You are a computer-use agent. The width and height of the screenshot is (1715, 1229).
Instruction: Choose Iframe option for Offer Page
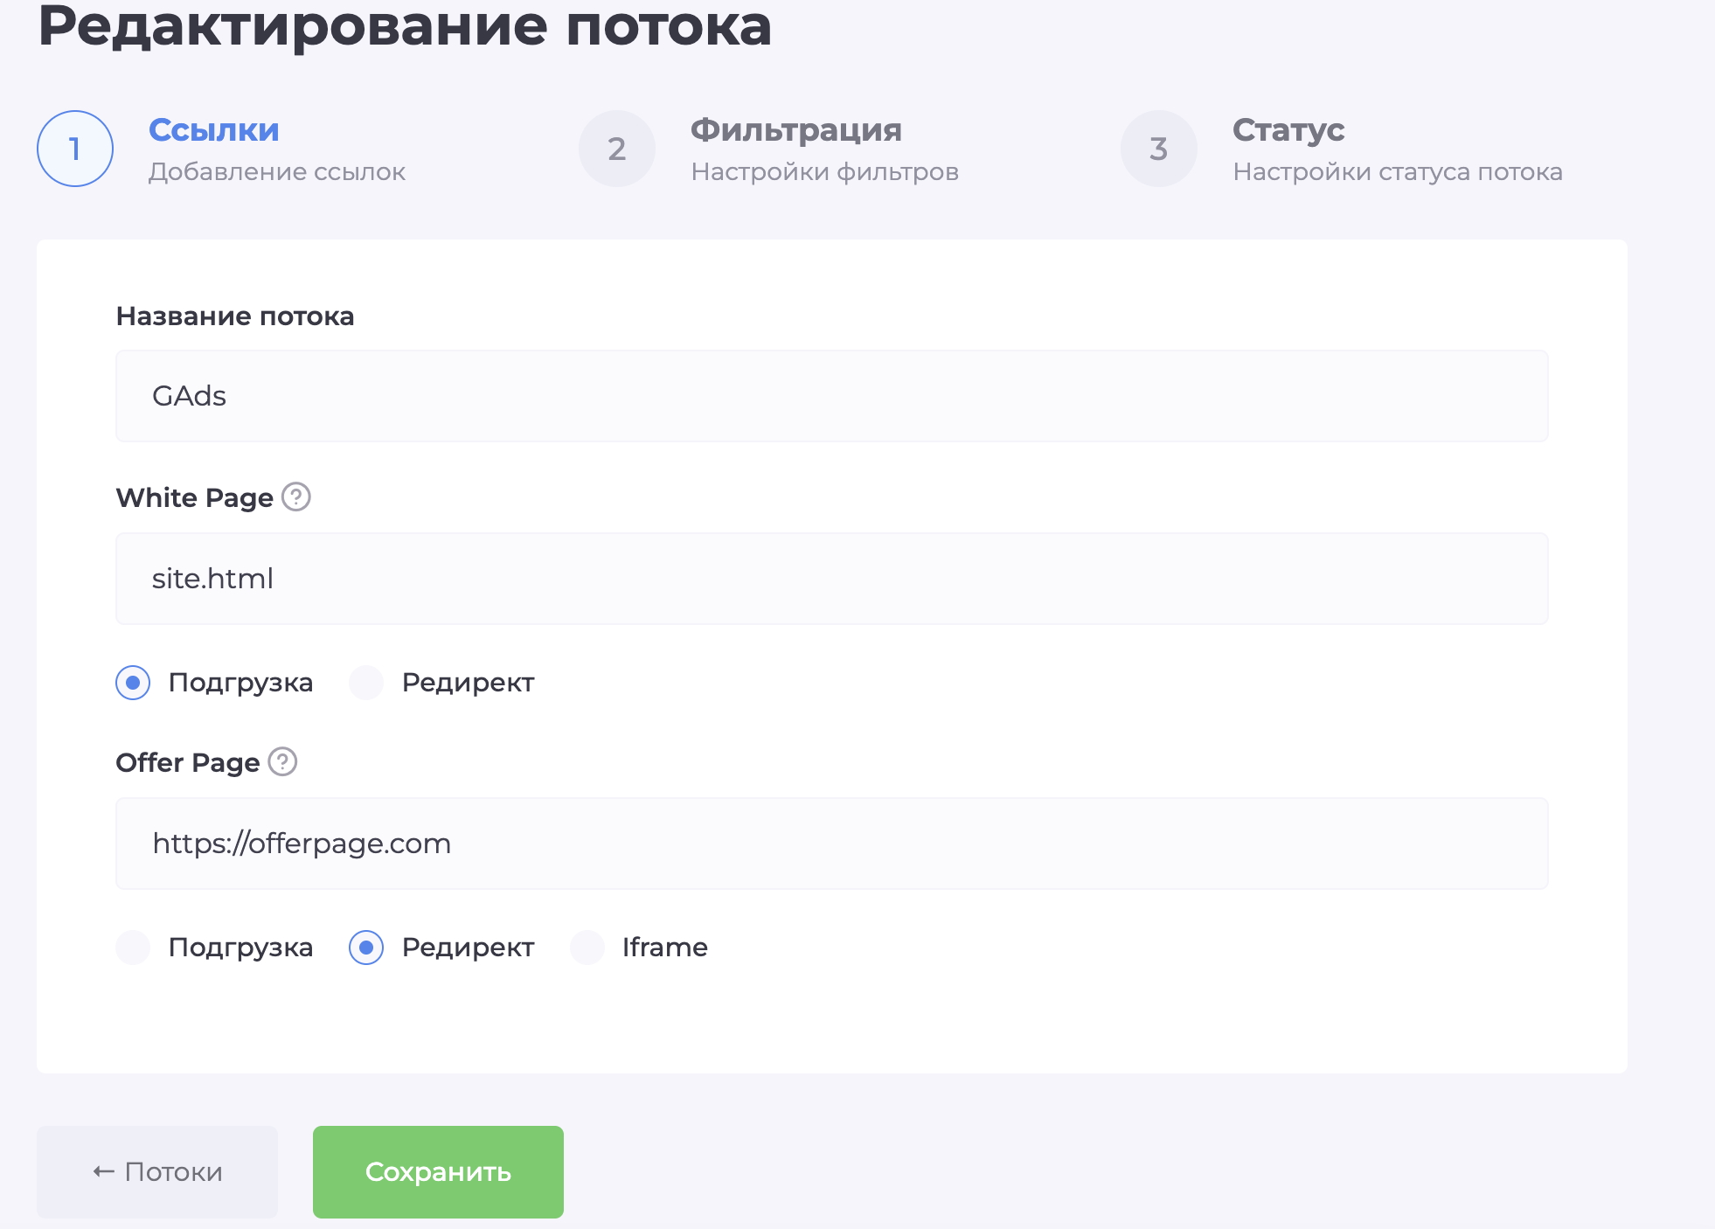(x=587, y=948)
